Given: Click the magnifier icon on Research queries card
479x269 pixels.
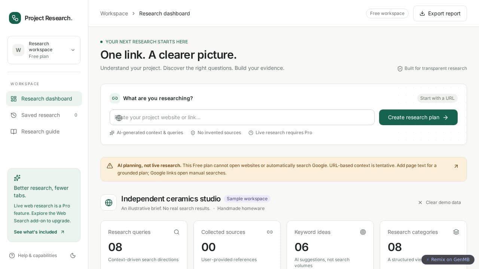Looking at the screenshot, I should 177,232.
